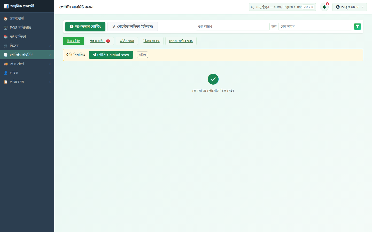The image size is (372, 232).
Task: Click the "0 টি নির্বাচিত" selection count text
Action: [x=76, y=55]
